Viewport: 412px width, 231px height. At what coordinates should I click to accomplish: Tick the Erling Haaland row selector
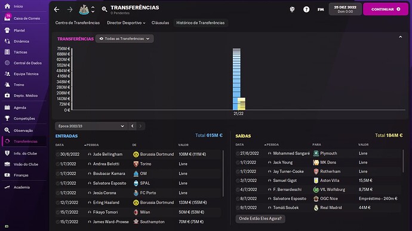pos(57,202)
